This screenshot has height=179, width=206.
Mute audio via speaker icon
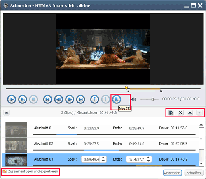(x=133, y=99)
